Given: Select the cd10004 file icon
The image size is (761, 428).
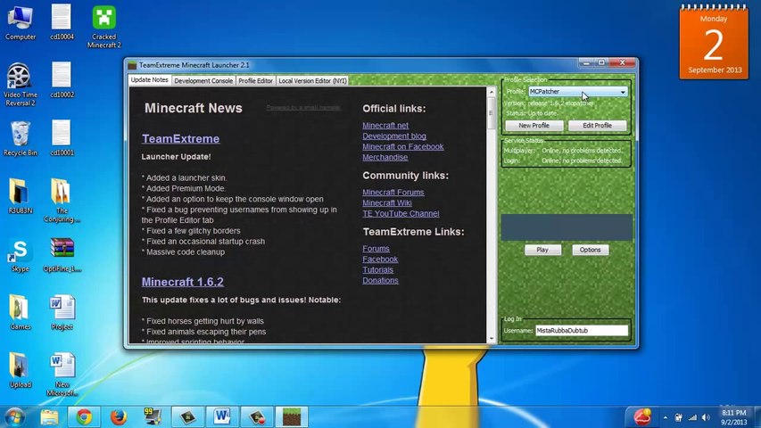Looking at the screenshot, I should click(x=62, y=22).
